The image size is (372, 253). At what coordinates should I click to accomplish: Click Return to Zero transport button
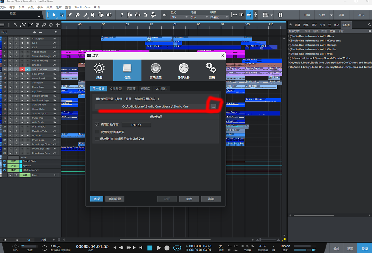[x=141, y=248]
